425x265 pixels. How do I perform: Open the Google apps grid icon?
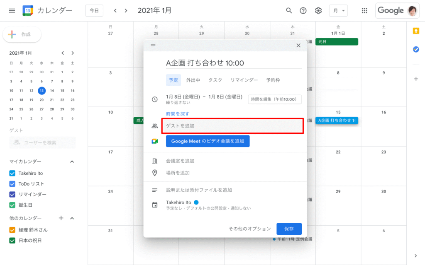pyautogui.click(x=364, y=10)
